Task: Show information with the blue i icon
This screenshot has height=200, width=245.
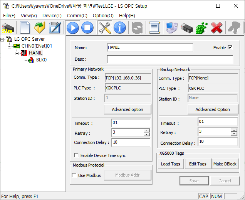Action: coord(120,28)
